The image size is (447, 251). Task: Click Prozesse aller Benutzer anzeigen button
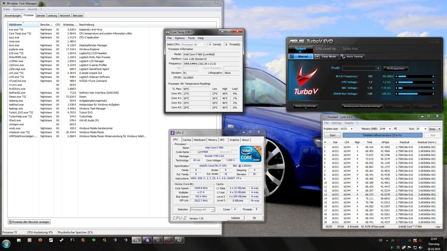29,222
